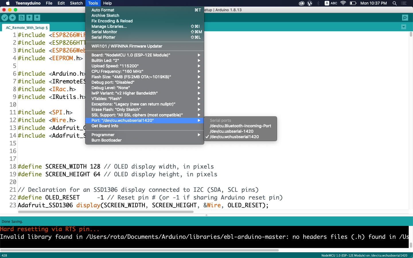This screenshot has width=413, height=258.
Task: Save sketch with the down-arrow icon
Action: [x=37, y=18]
